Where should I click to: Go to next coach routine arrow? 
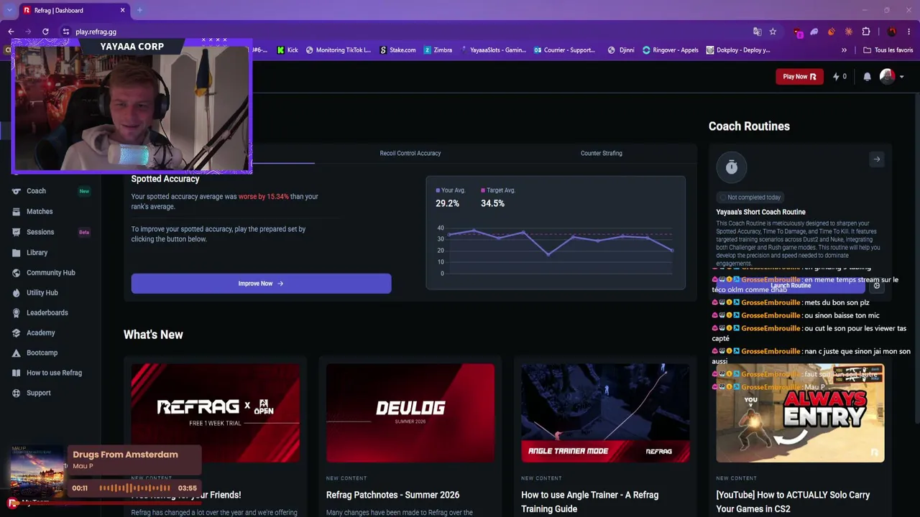876,159
